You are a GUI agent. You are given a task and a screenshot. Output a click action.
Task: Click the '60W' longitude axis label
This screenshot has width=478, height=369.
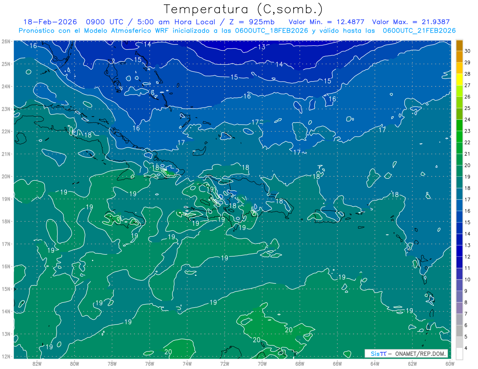[450, 363]
